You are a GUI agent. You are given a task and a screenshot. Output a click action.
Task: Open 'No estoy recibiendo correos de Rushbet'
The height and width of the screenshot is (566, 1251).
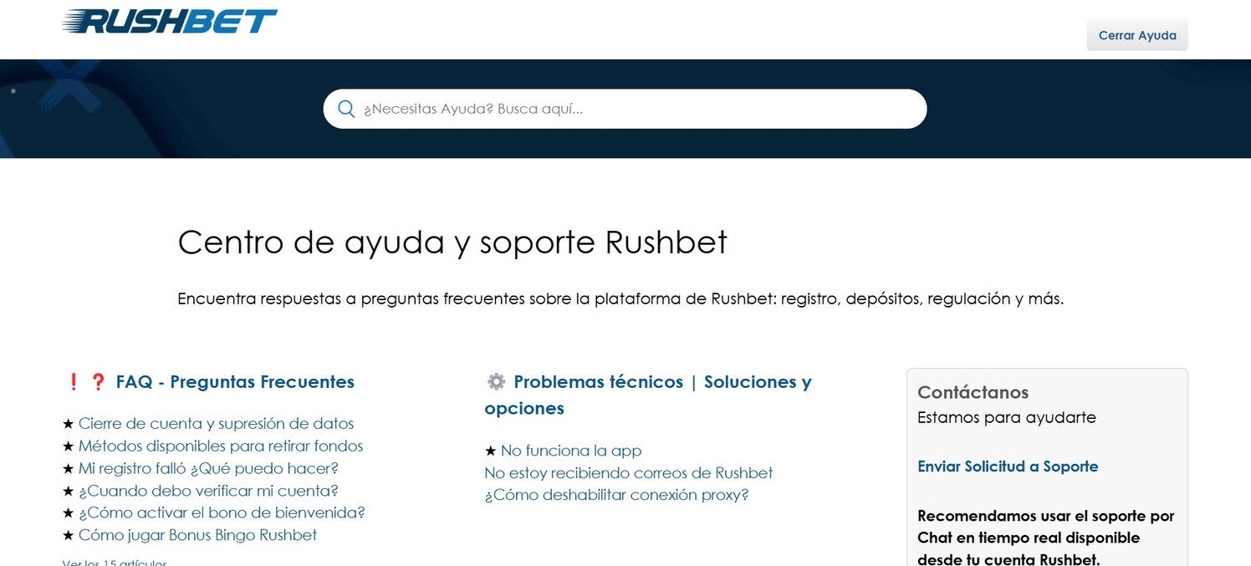point(629,473)
